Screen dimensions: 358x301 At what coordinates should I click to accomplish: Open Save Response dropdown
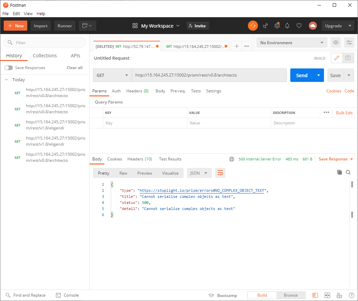pos(336,159)
